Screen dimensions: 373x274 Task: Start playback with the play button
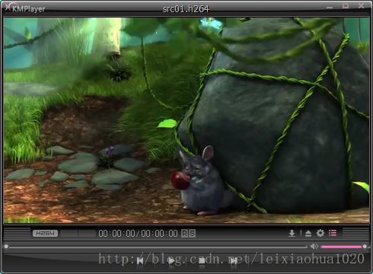point(171,260)
